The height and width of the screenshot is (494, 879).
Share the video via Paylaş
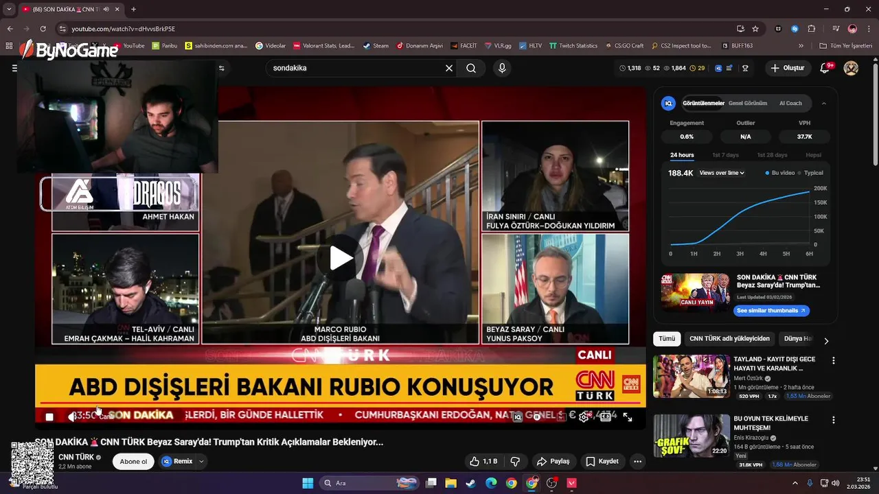coord(553,461)
